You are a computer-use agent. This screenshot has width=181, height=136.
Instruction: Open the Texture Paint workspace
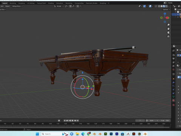pos(41,3)
